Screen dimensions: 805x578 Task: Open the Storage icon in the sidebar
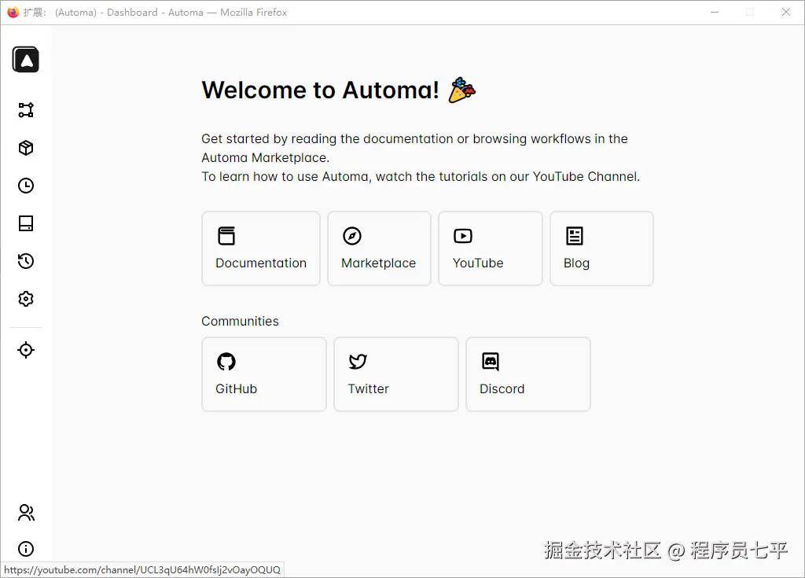26,223
